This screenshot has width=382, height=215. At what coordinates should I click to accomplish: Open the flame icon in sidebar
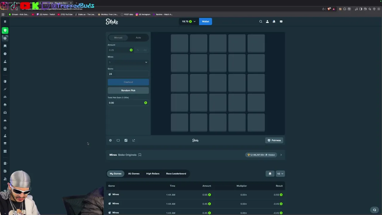pyautogui.click(x=5, y=105)
